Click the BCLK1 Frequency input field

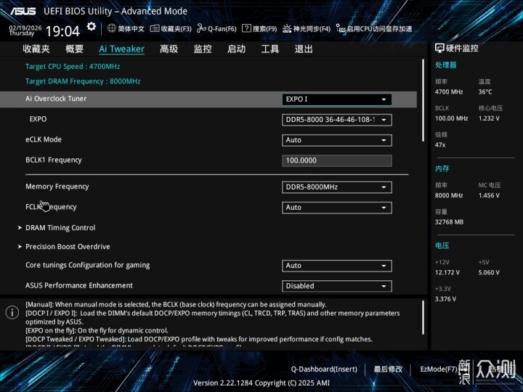coord(337,160)
